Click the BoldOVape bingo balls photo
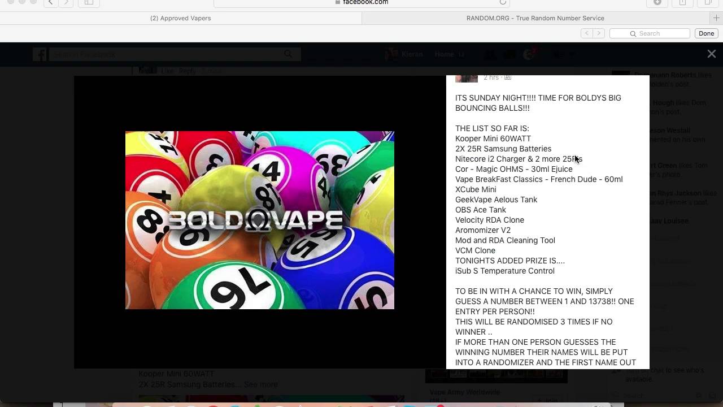This screenshot has width=723, height=407. (260, 220)
